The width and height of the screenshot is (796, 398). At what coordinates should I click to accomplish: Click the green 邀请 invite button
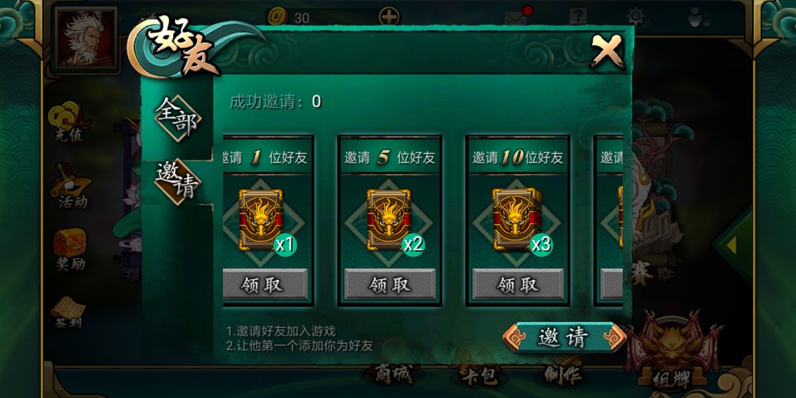[564, 338]
